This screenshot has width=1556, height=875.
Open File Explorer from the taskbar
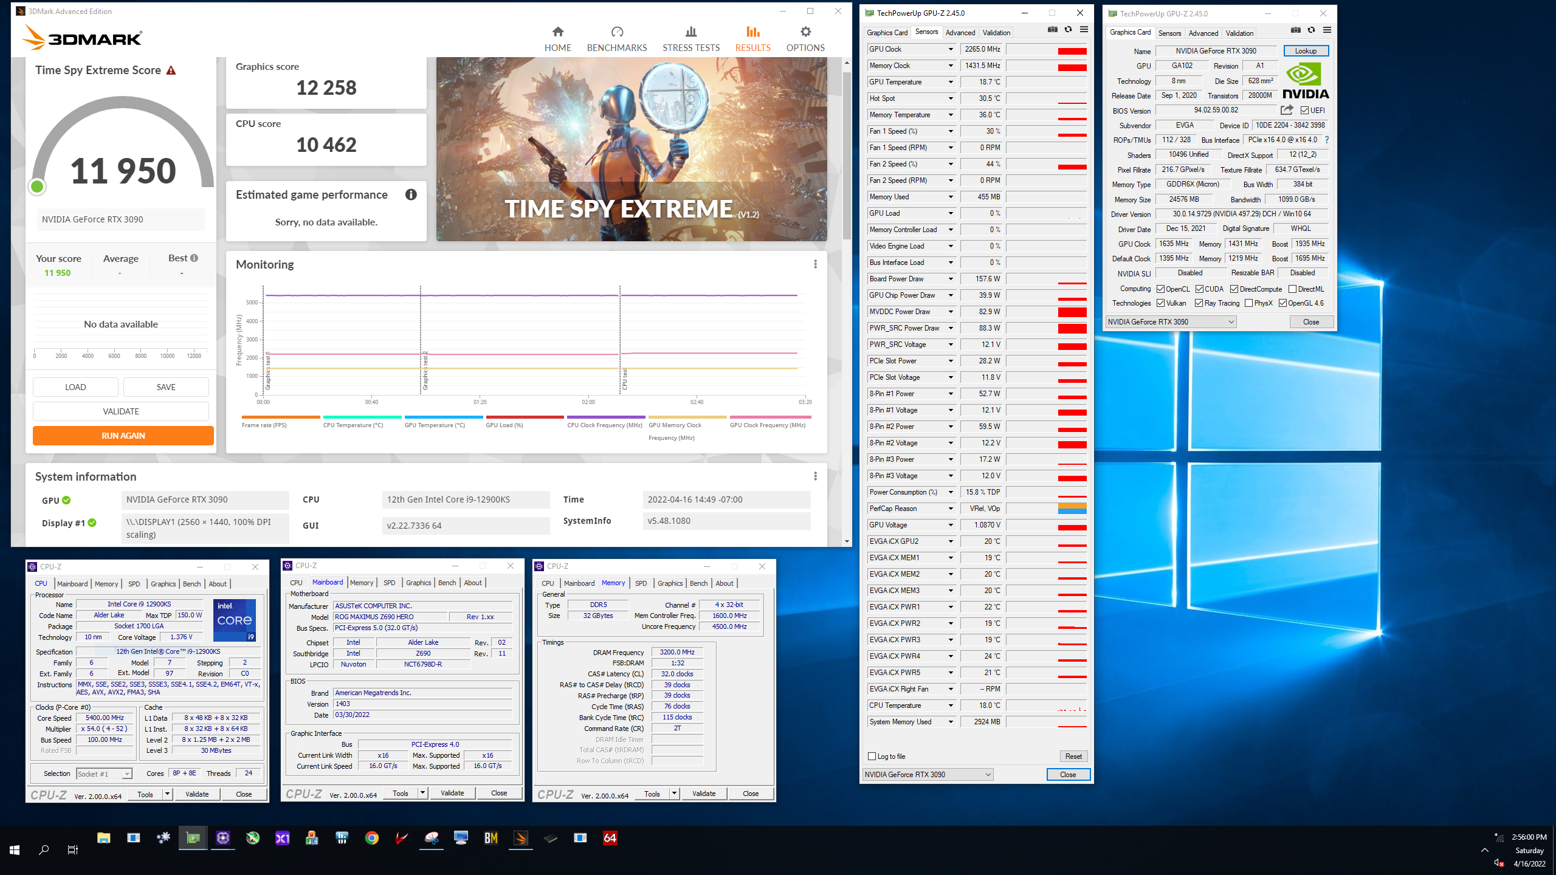[x=104, y=839]
